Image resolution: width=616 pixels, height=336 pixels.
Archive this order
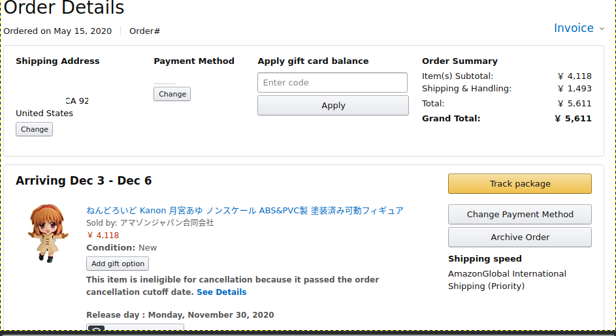pos(520,237)
